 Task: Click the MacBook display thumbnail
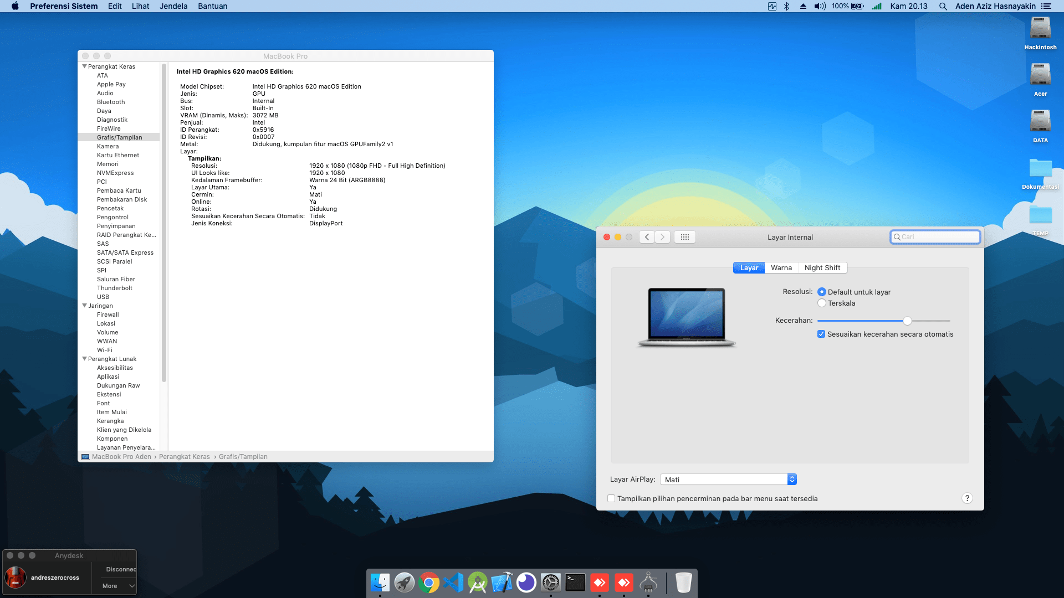coord(687,317)
